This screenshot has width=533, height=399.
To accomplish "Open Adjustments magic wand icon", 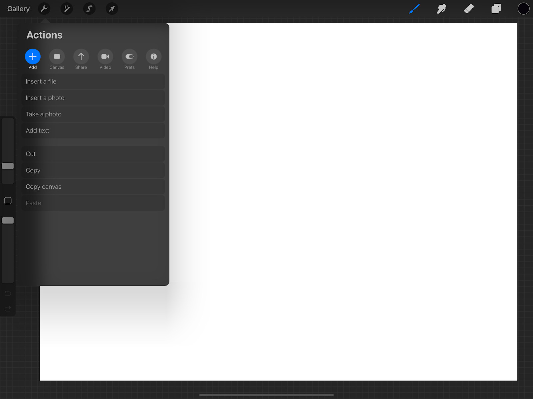I will (x=67, y=9).
